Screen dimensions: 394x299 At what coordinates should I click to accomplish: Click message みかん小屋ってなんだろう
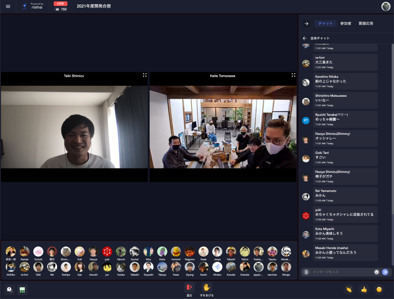coord(336,252)
